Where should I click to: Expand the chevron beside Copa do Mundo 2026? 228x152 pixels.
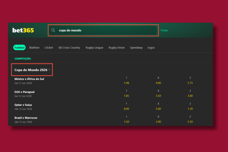tap(49, 70)
